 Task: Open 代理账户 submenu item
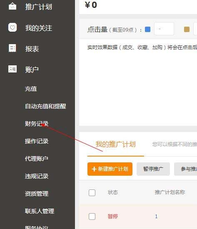click(37, 159)
